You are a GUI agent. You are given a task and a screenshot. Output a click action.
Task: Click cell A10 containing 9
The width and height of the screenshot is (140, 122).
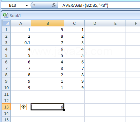(x=21, y=88)
